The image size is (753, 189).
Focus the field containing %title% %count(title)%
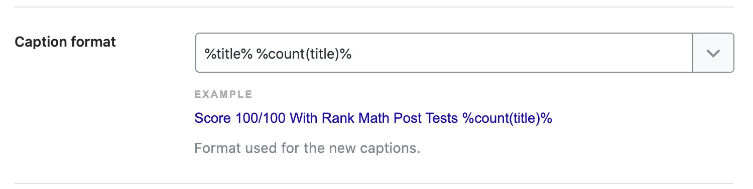coord(444,53)
